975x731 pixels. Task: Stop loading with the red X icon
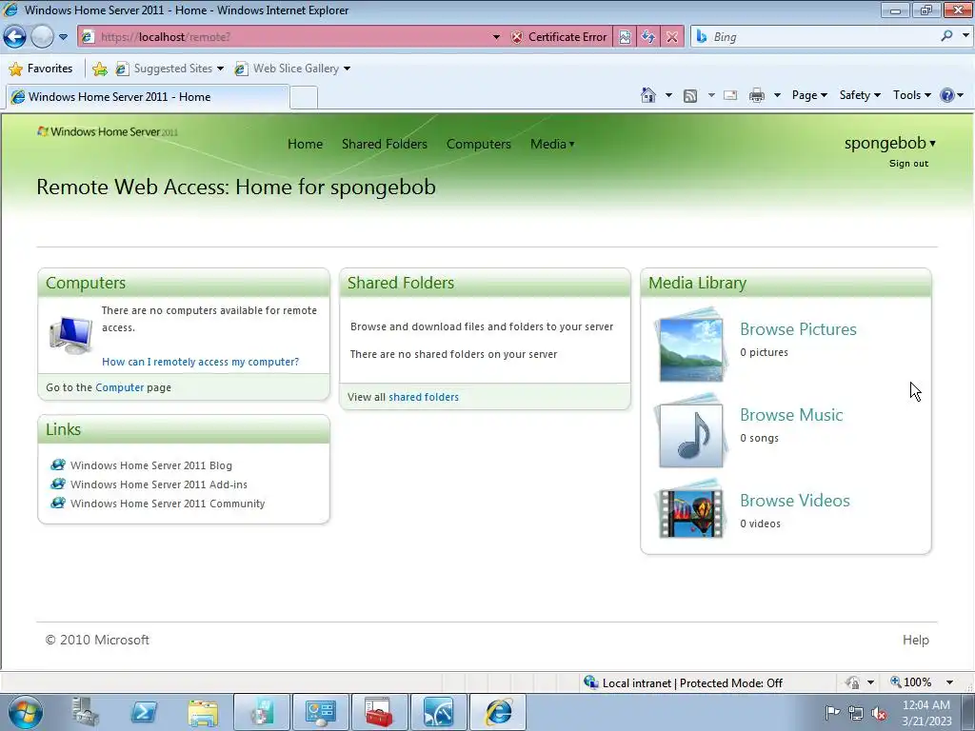pyautogui.click(x=672, y=37)
